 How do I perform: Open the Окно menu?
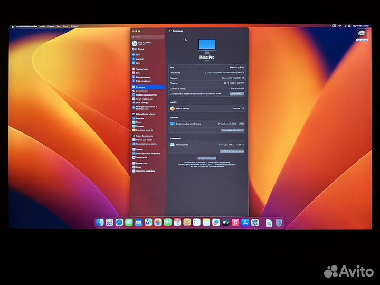[65, 26]
